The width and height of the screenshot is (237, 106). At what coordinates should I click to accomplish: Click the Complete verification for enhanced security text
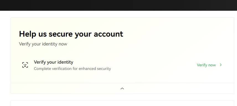point(72,69)
